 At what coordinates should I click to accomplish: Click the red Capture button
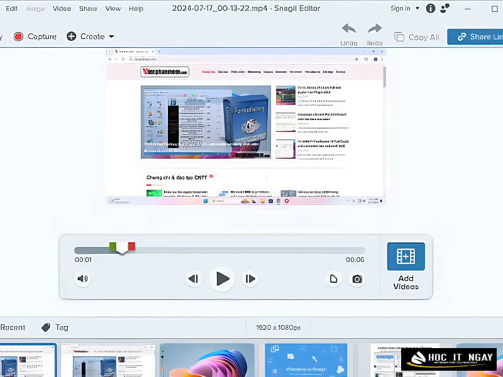coord(35,36)
